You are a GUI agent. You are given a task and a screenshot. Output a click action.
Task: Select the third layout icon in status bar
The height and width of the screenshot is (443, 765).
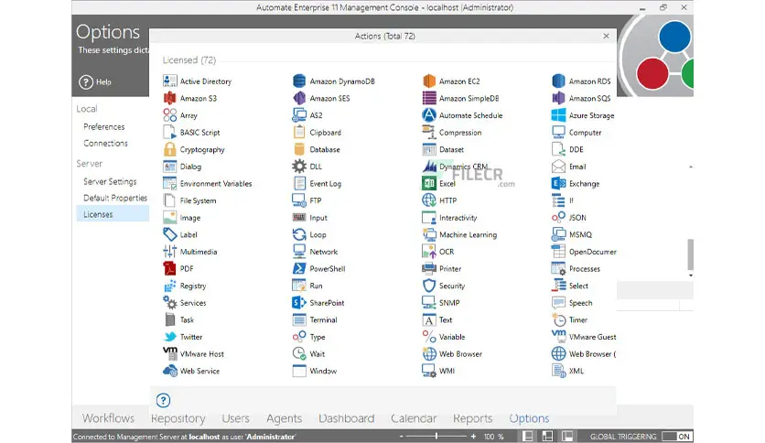pos(567,437)
